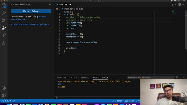The image size is (187, 105).
Task: Click the UTF encoding status entry
Action: point(138,101)
